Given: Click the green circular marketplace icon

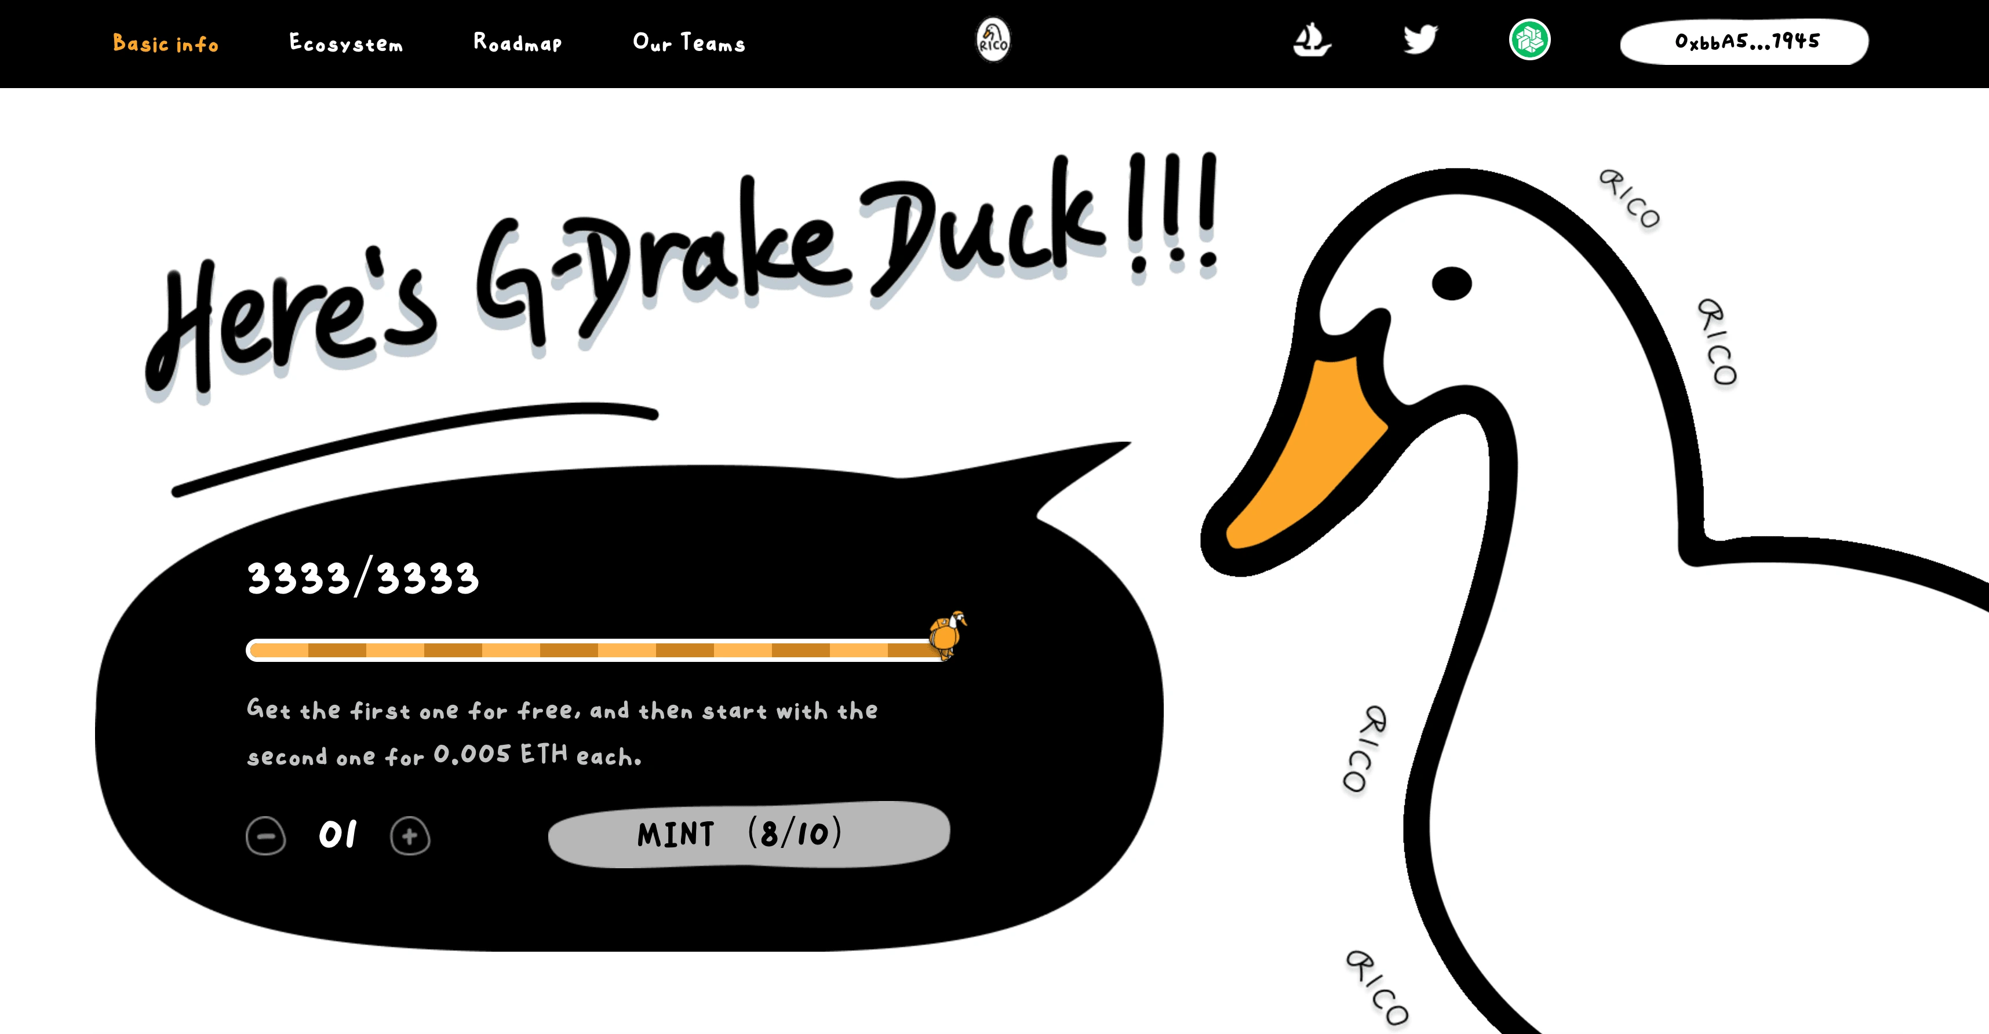Looking at the screenshot, I should coord(1529,40).
